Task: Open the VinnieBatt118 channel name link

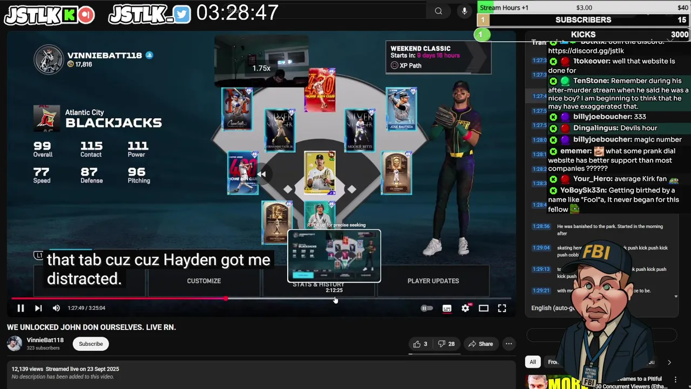Action: point(45,340)
